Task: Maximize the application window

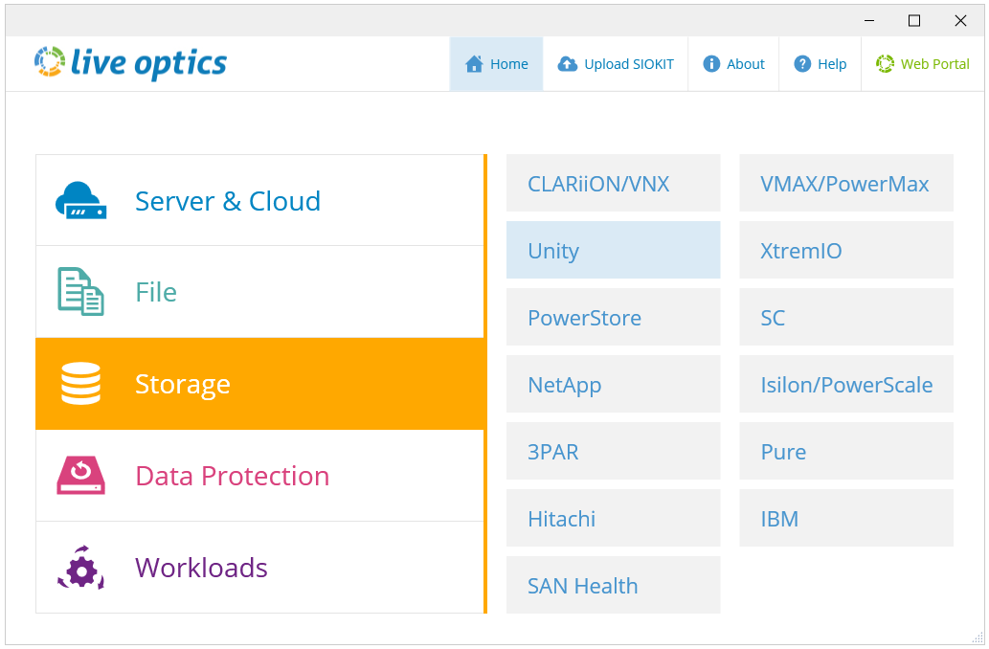Action: (914, 21)
